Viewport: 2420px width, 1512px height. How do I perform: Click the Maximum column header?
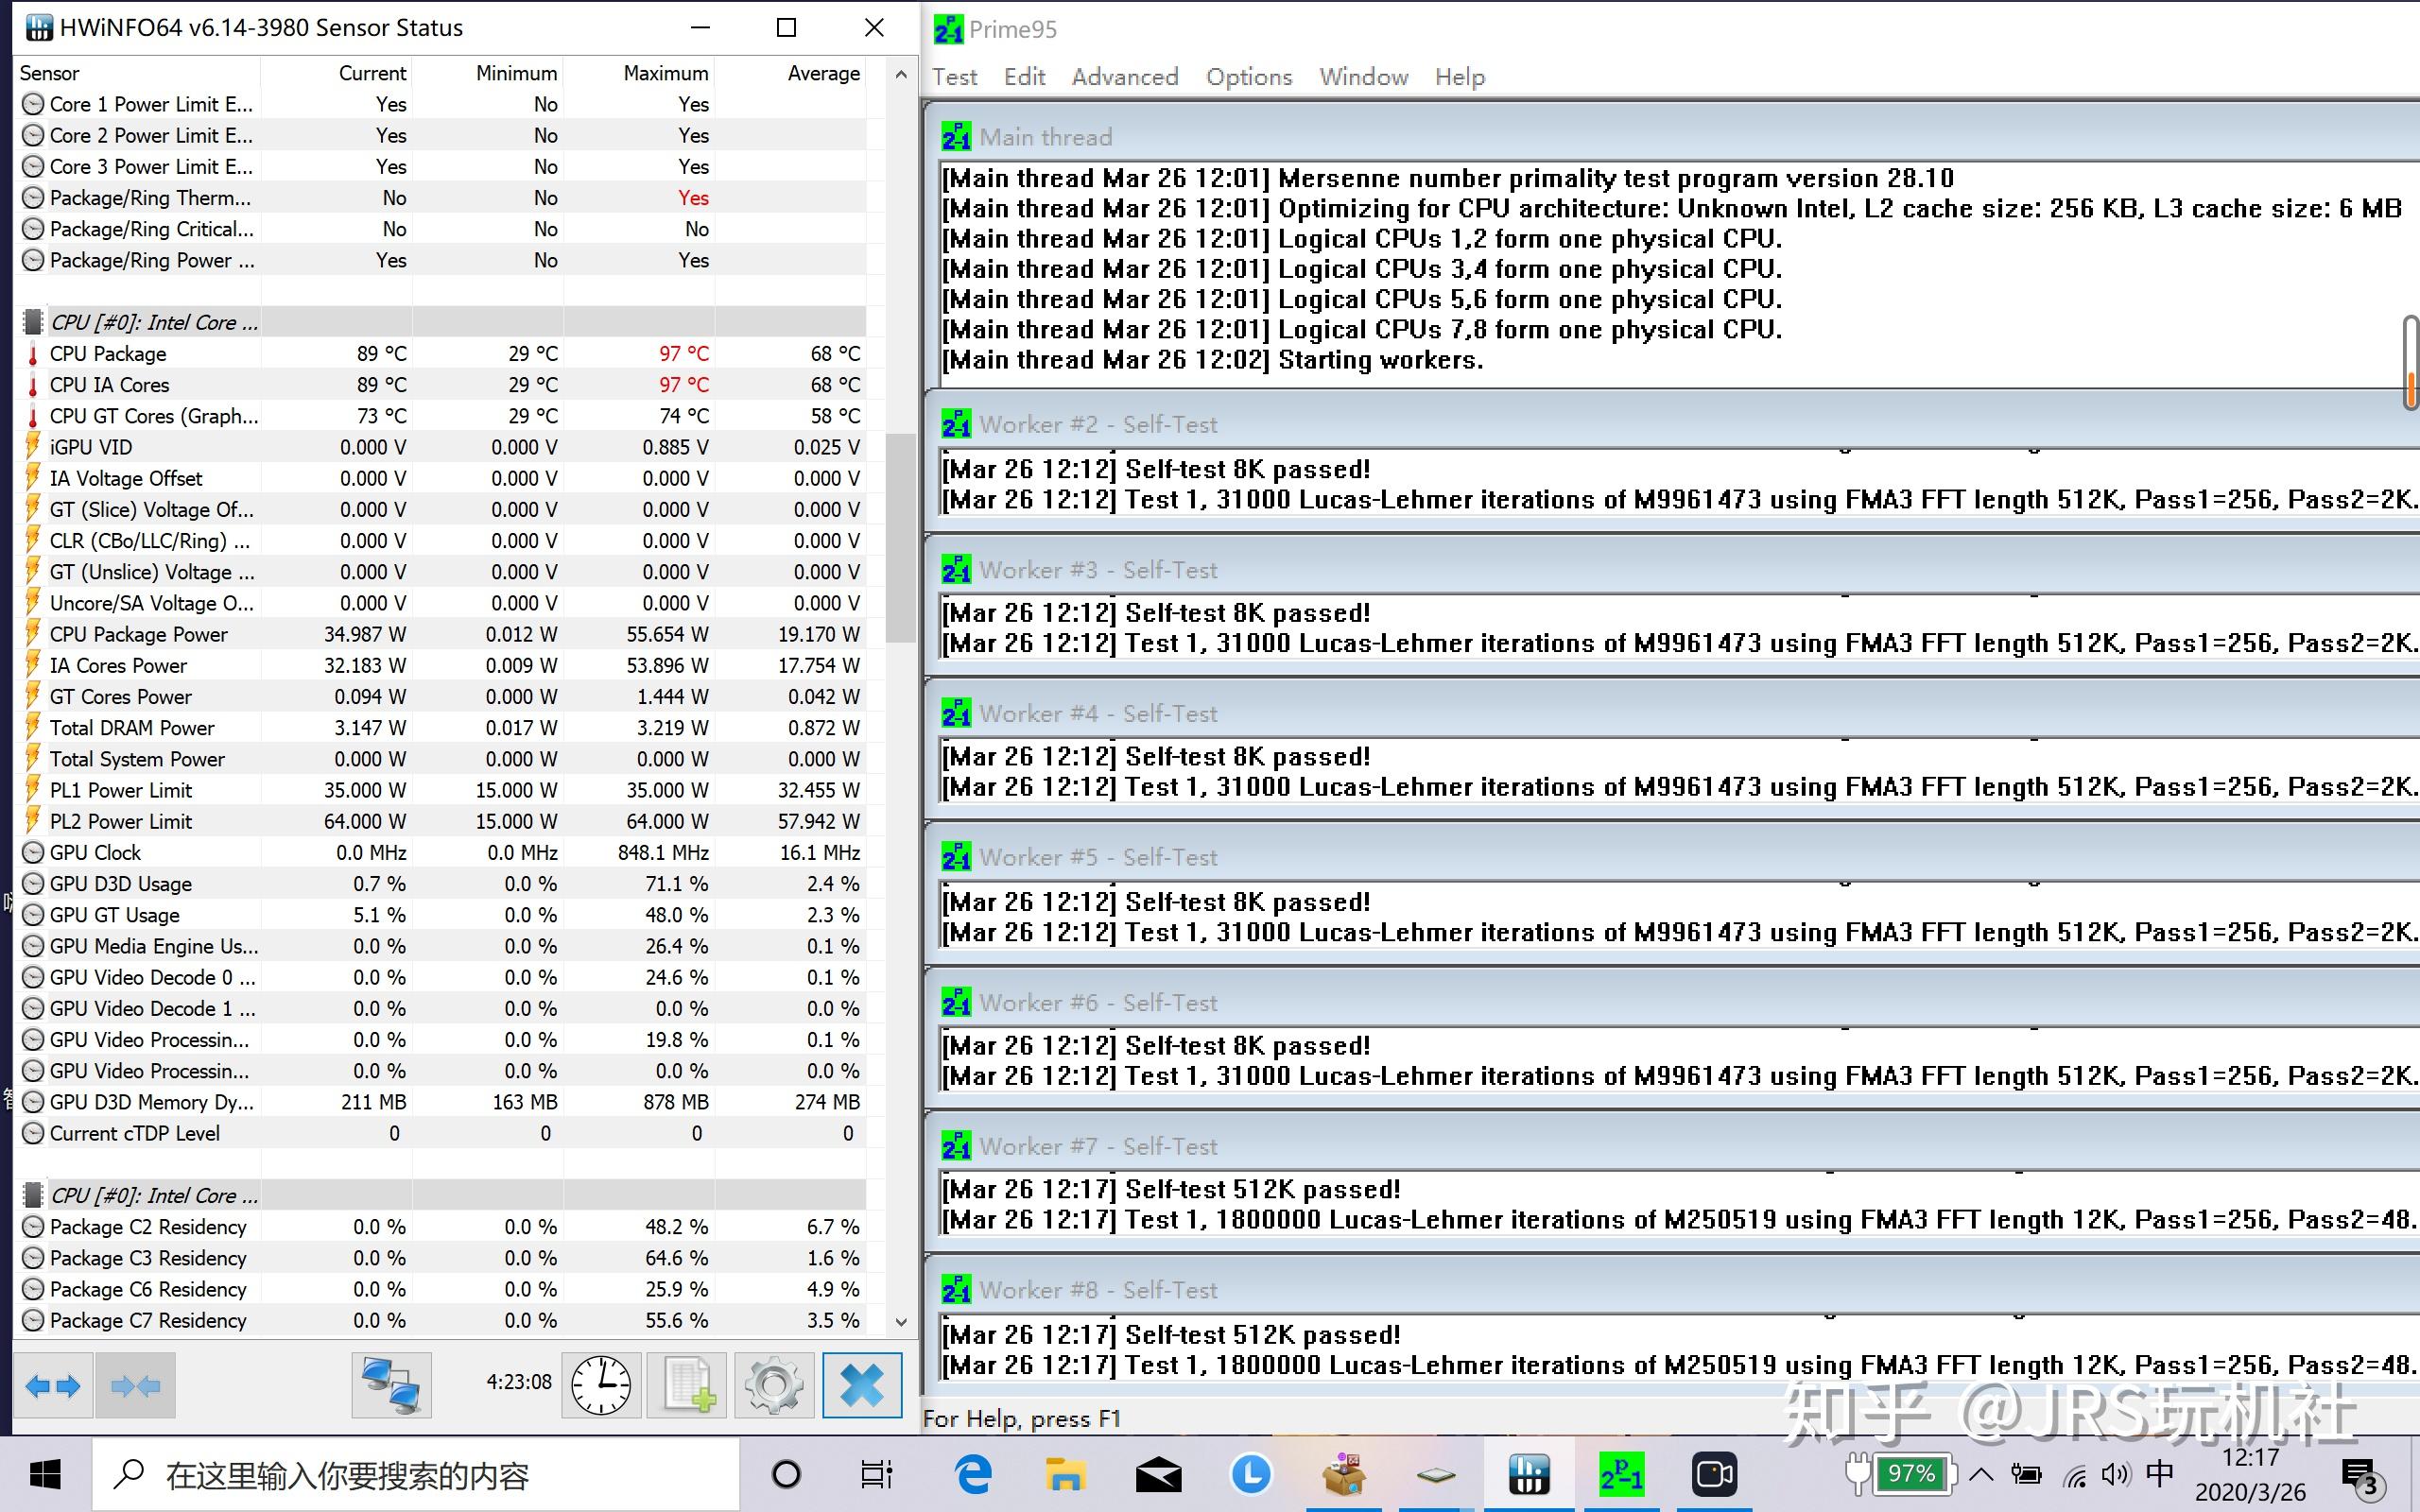click(665, 73)
